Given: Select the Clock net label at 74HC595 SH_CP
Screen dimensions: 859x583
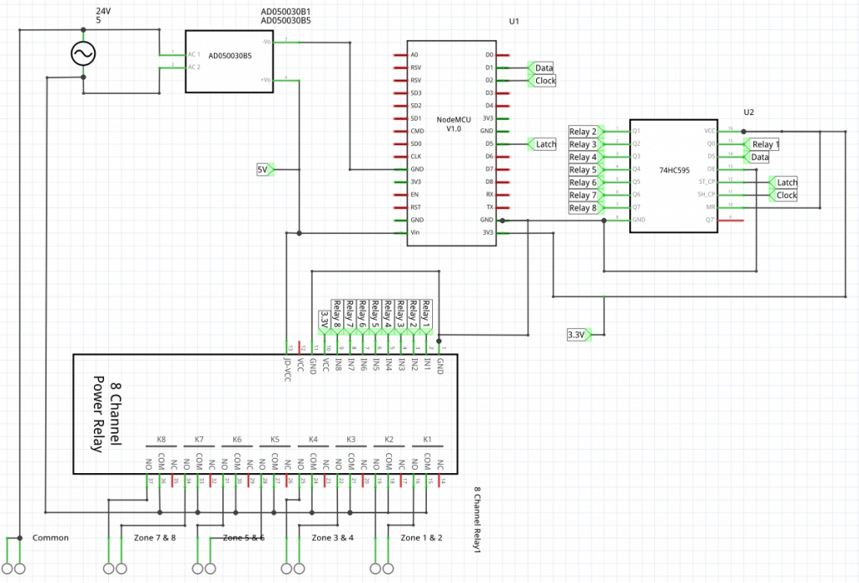Looking at the screenshot, I should tap(784, 195).
